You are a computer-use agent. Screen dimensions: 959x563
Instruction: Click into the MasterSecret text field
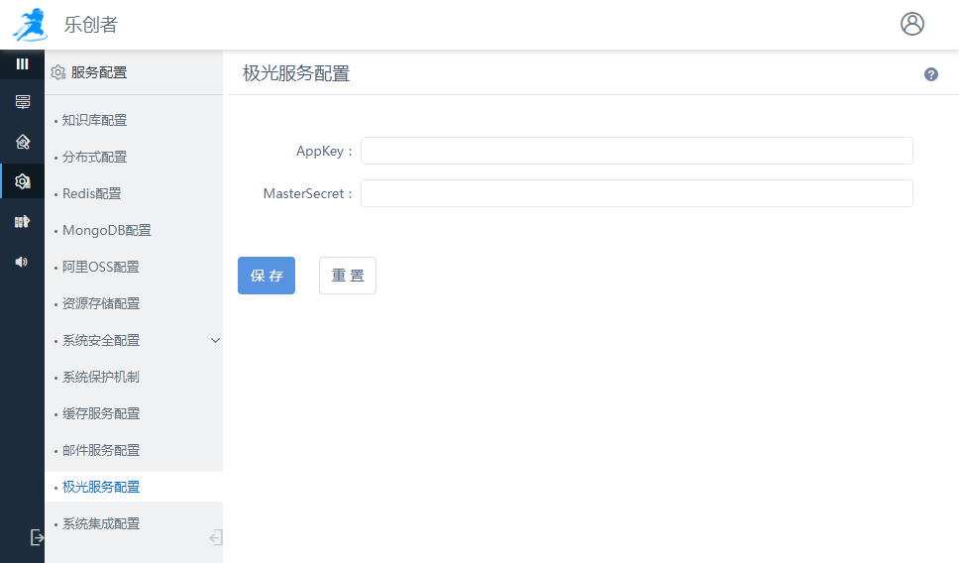coord(636,193)
